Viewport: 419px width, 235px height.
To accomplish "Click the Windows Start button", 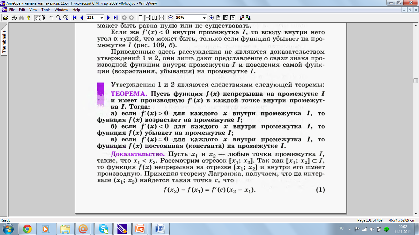I will click(x=8, y=229).
